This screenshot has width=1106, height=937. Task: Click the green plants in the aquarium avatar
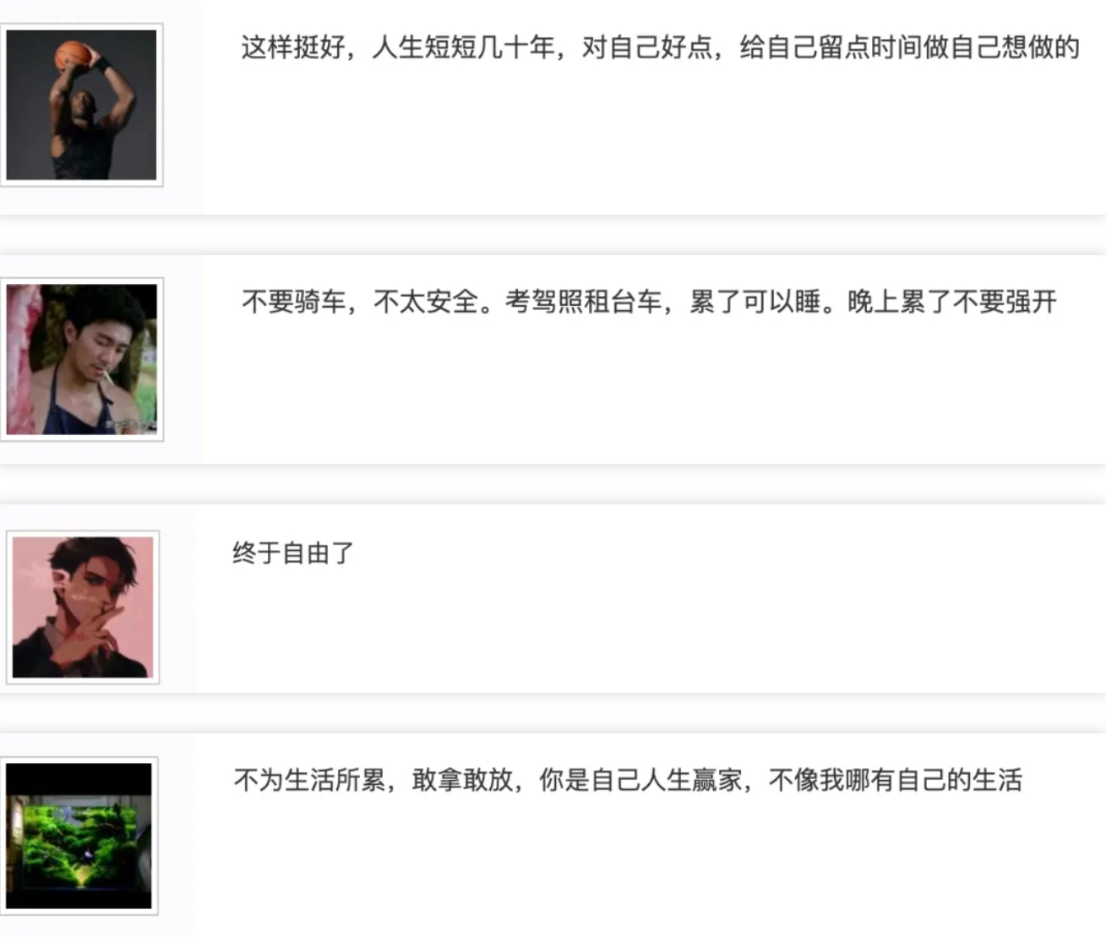[79, 845]
